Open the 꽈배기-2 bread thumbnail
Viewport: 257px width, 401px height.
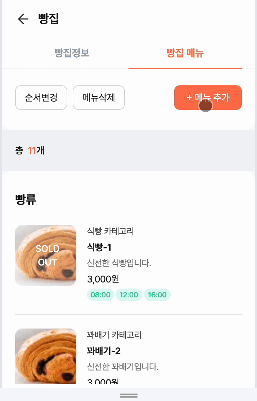tap(46, 356)
